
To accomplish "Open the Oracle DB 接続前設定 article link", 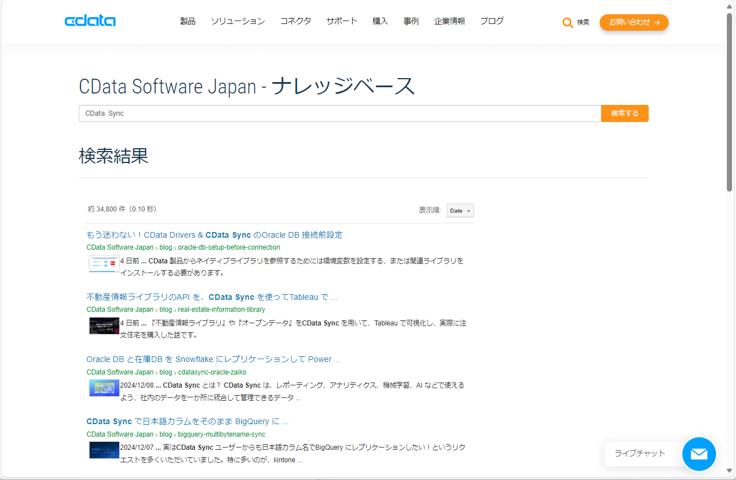I will (x=214, y=234).
